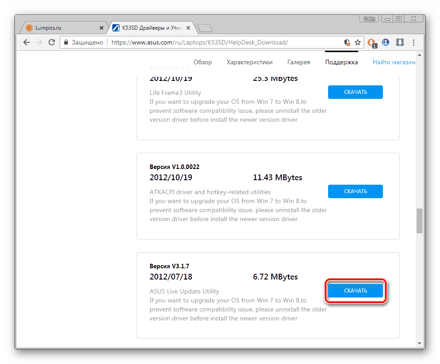
Task: Click the browser back arrow
Action: coord(27,42)
